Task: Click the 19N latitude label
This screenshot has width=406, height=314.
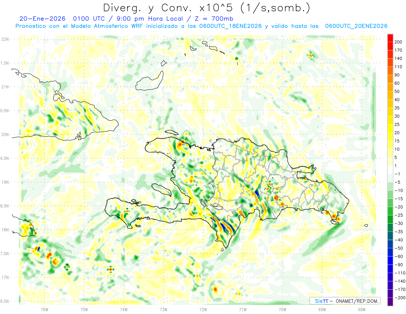Action: point(5,182)
